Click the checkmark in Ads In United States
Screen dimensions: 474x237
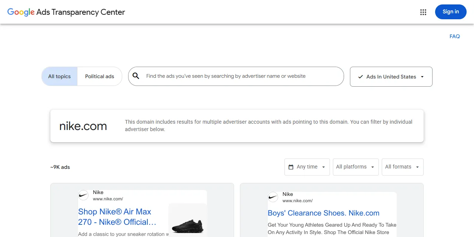[360, 77]
